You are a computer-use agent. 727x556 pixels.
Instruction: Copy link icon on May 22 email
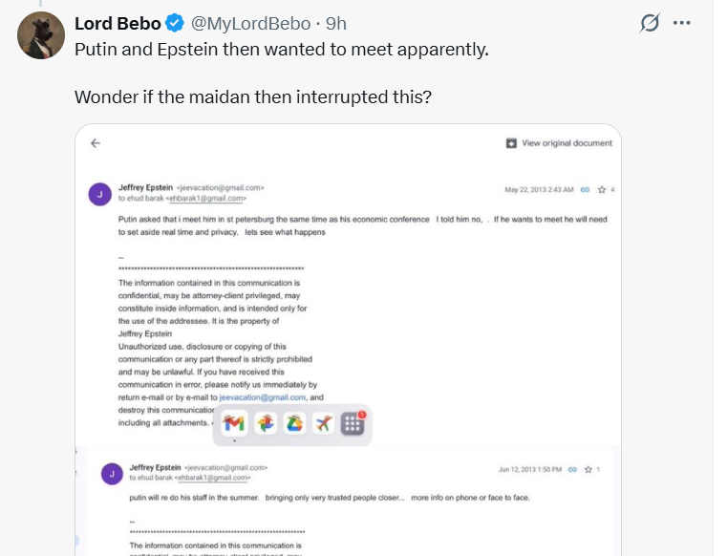585,190
